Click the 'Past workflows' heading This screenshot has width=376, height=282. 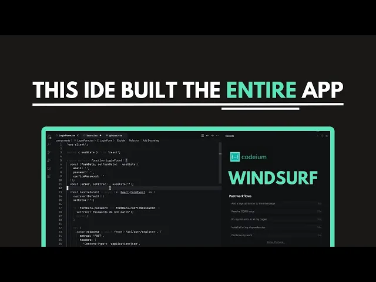pos(240,196)
